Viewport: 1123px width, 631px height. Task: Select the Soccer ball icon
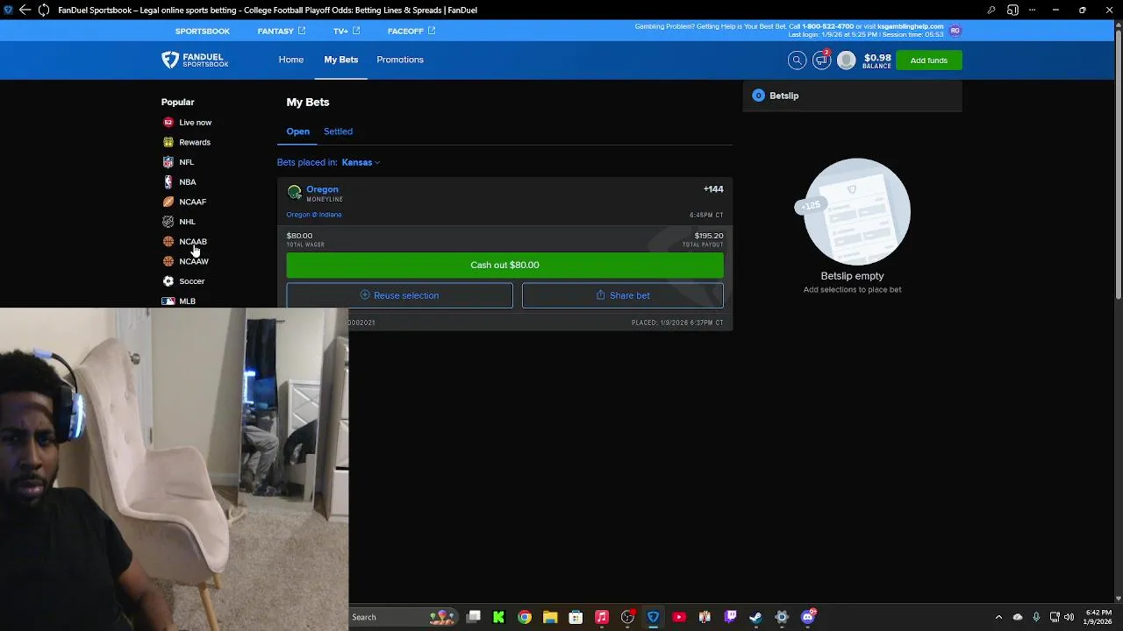(x=168, y=281)
